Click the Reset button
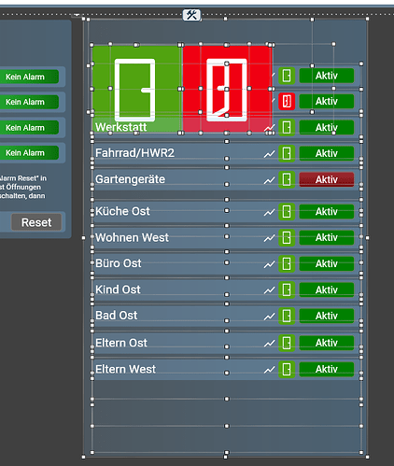 [x=36, y=222]
